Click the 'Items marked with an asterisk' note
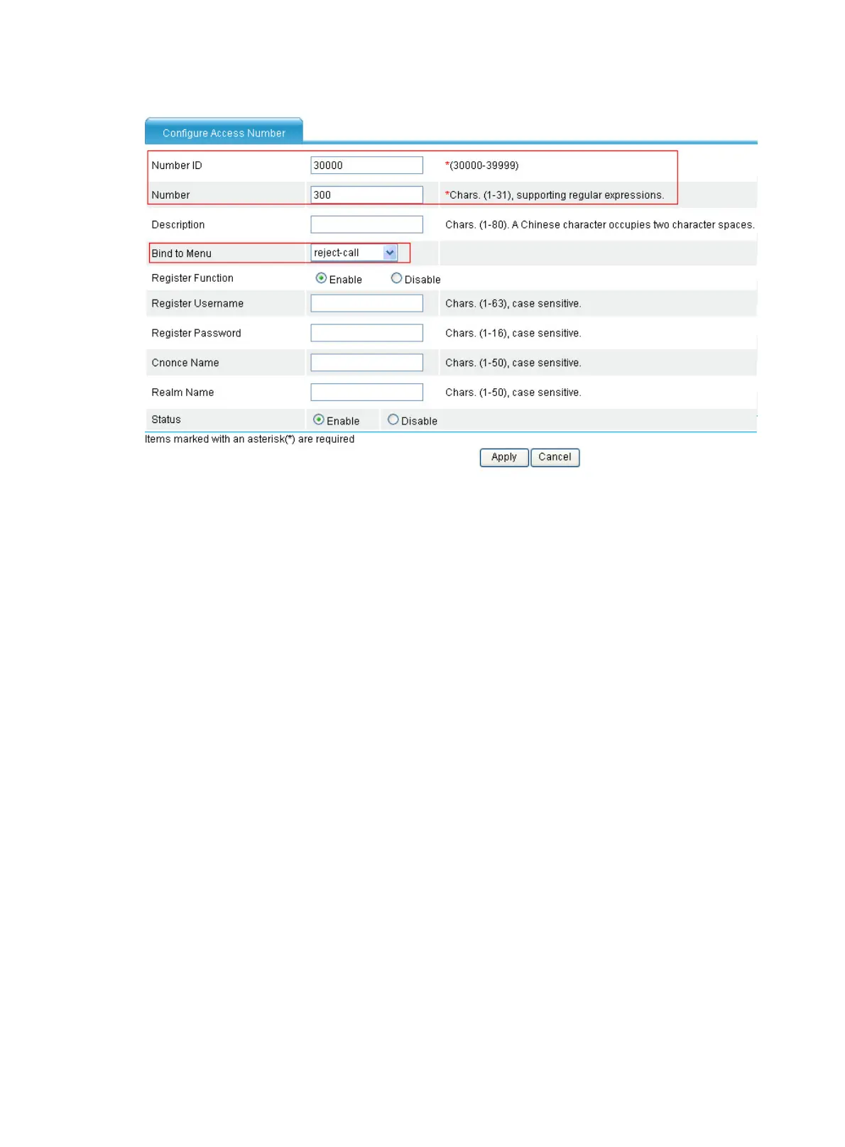845x1147 pixels. click(x=249, y=439)
